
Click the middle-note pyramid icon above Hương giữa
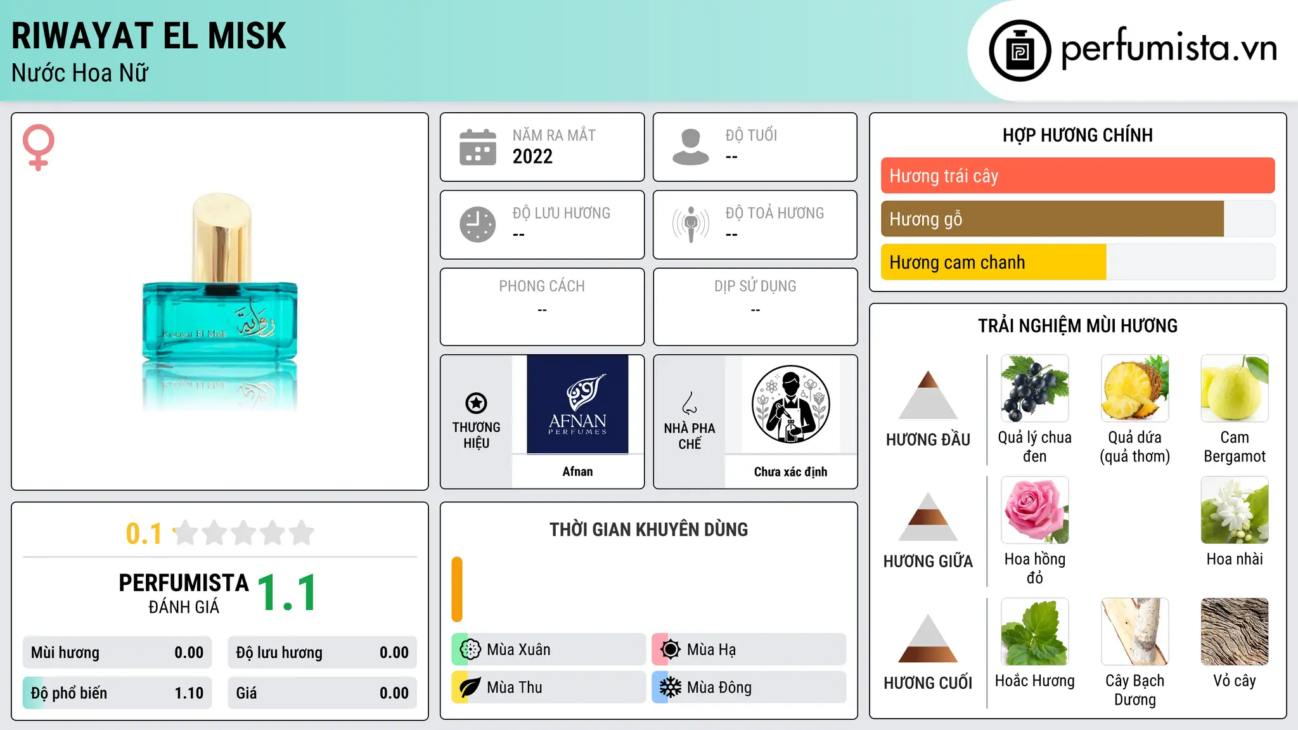(928, 516)
